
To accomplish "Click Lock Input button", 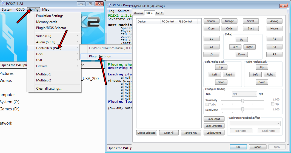I will click(x=214, y=119).
